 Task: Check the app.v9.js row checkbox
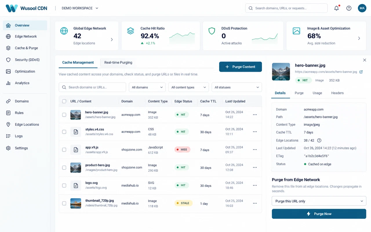click(64, 150)
